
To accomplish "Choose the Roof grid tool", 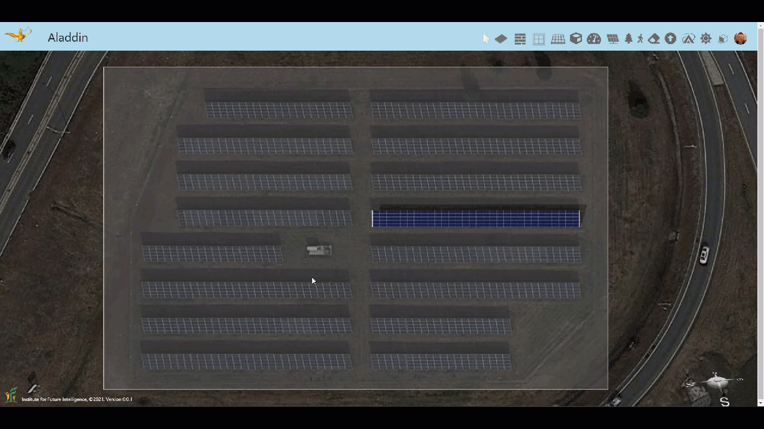I will tap(558, 39).
